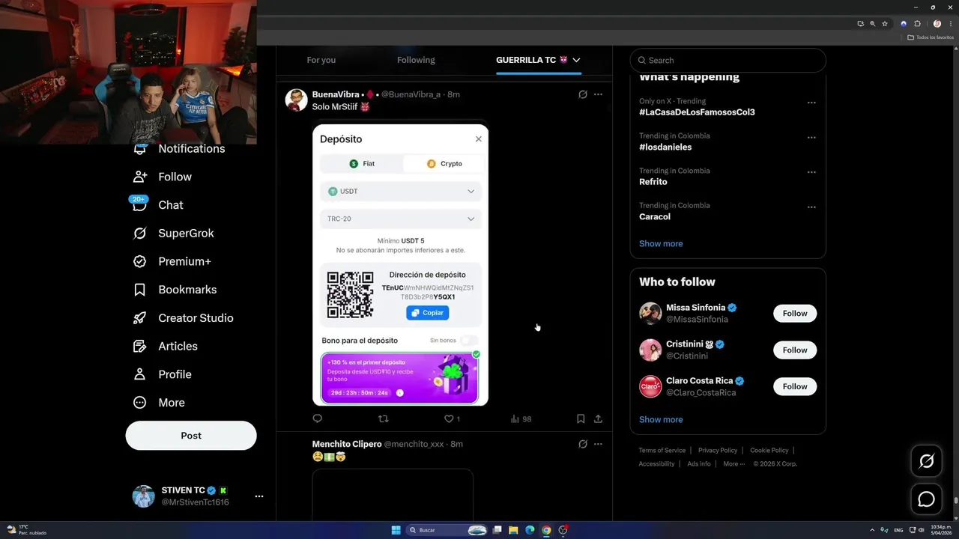Share BuenaVibra's post

point(598,419)
